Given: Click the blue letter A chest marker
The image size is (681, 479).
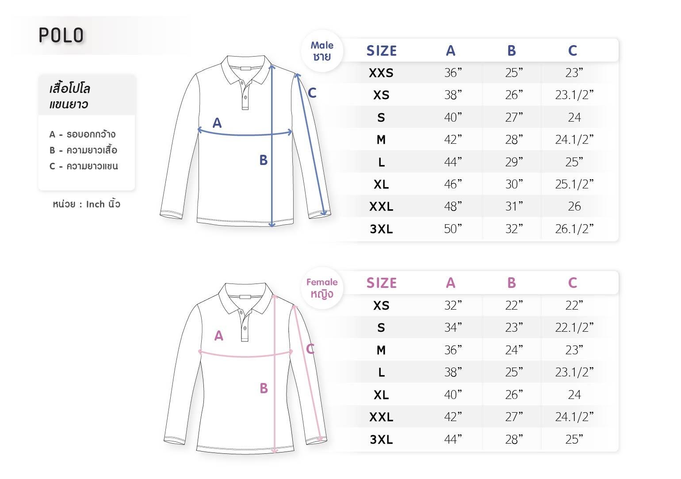Looking at the screenshot, I should (217, 123).
